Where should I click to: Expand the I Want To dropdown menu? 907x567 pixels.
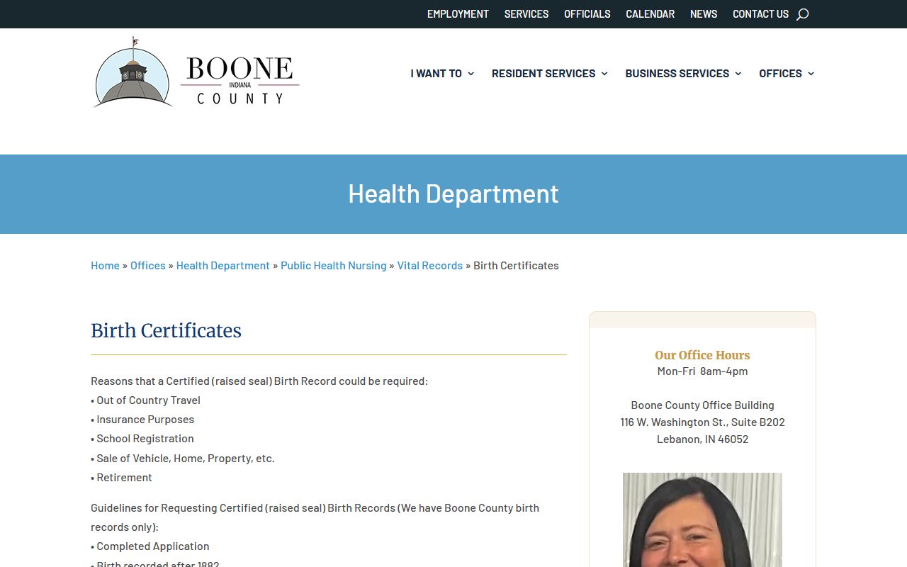coord(442,73)
